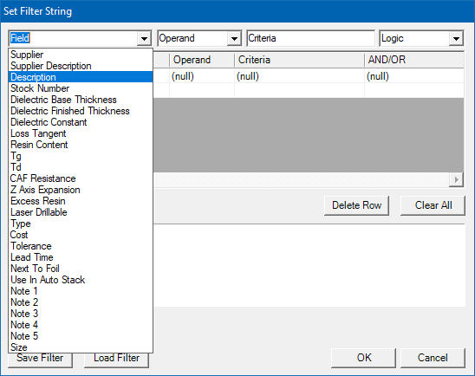
Task: Expand the Logic combo box arrow
Action: (x=456, y=38)
